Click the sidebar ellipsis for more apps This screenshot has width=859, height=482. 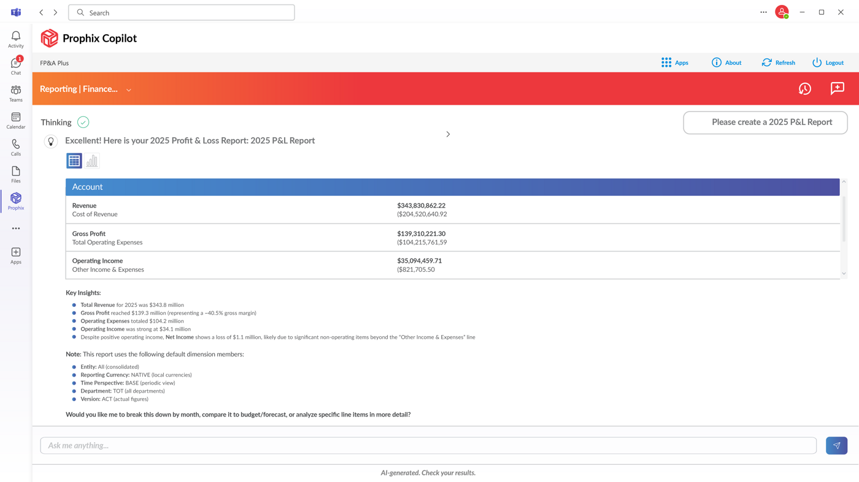(x=16, y=228)
